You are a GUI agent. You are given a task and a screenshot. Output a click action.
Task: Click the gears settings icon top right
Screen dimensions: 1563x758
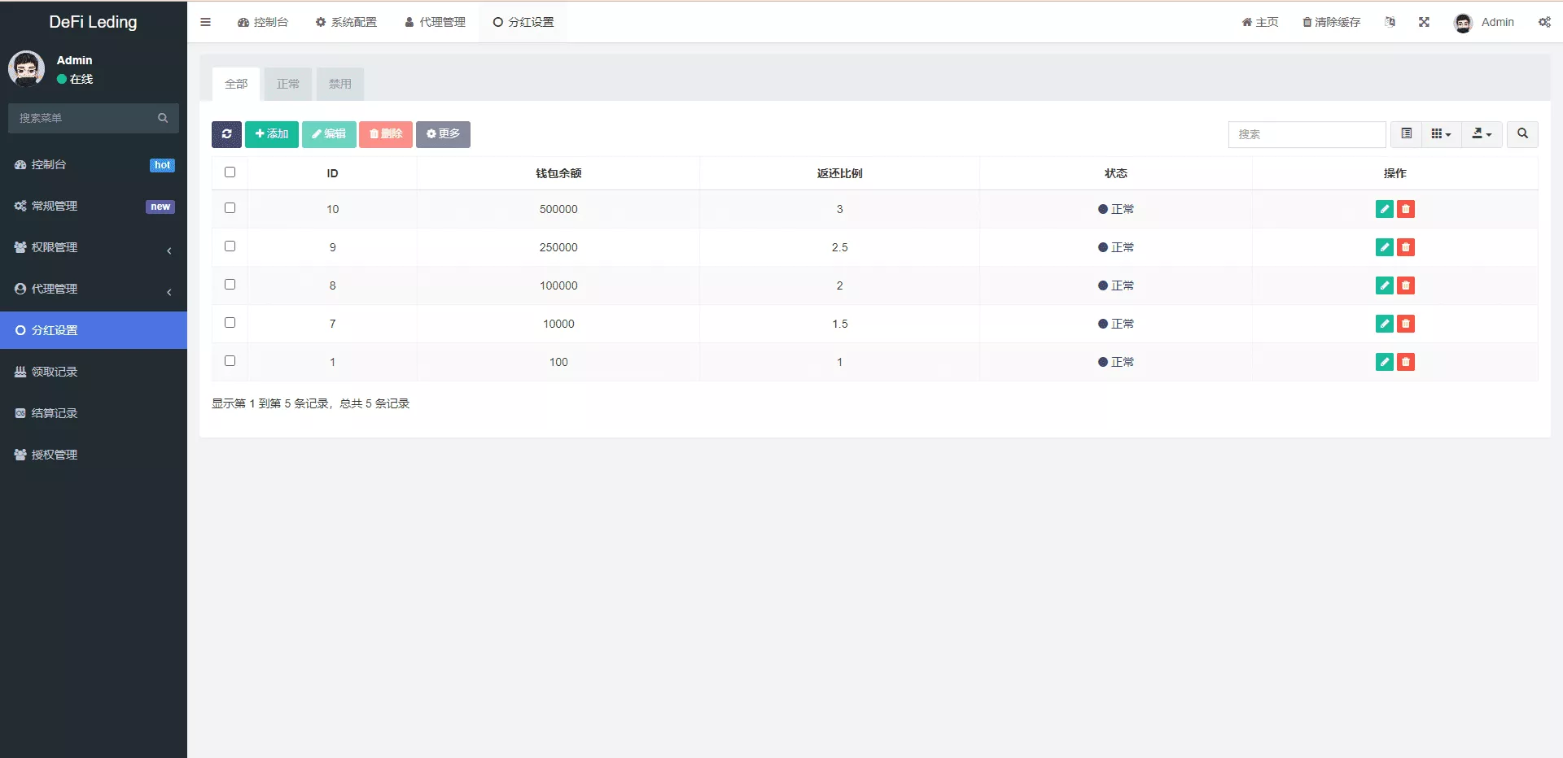point(1545,22)
